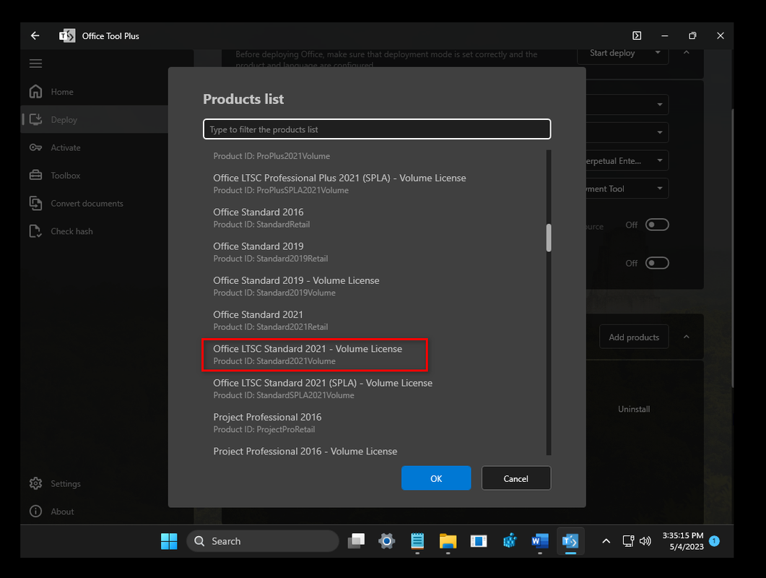
Task: Go to the Home page
Action: (x=62, y=92)
